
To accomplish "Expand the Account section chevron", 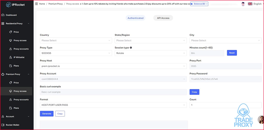I will tap(28, 117).
